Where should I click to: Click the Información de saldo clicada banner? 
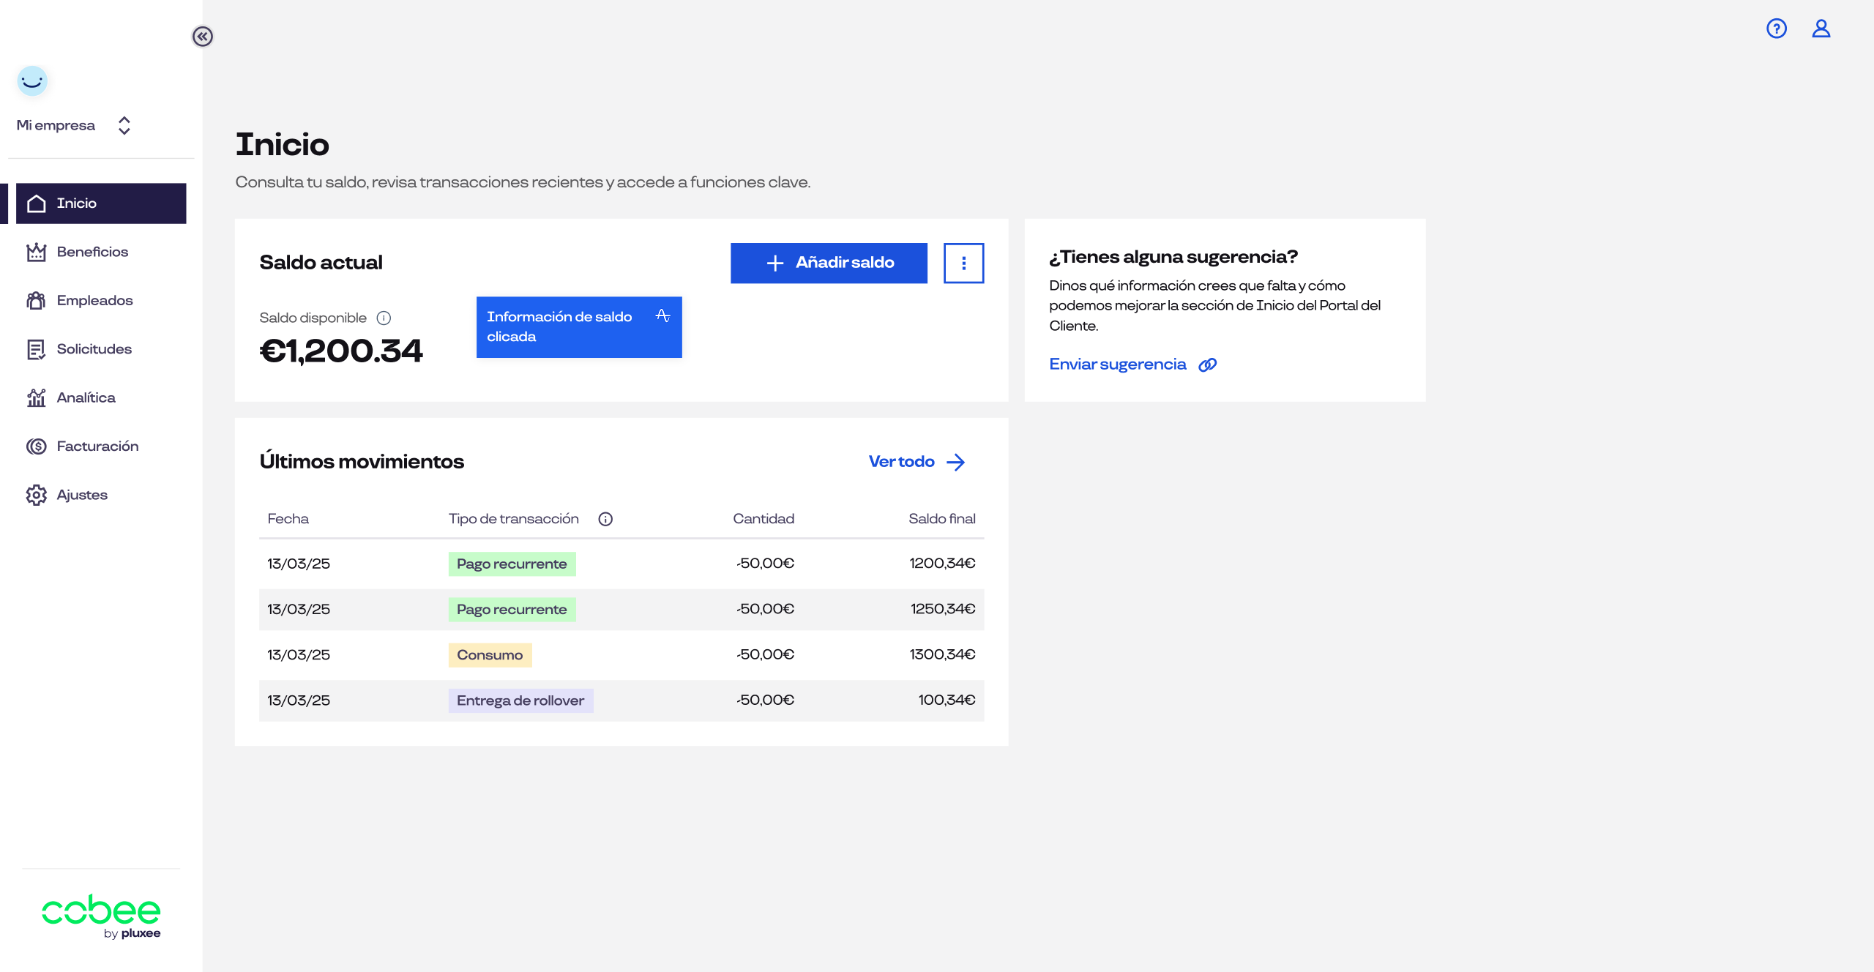click(579, 327)
